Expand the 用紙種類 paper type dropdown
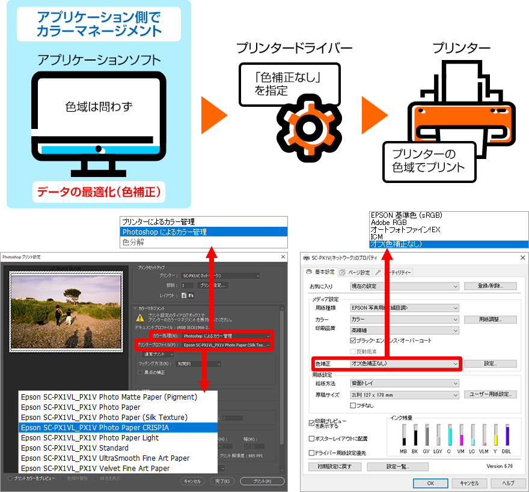The height and width of the screenshot is (492, 529). pyautogui.click(x=404, y=308)
